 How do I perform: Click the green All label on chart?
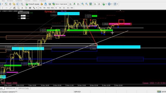pyautogui.click(x=31, y=13)
